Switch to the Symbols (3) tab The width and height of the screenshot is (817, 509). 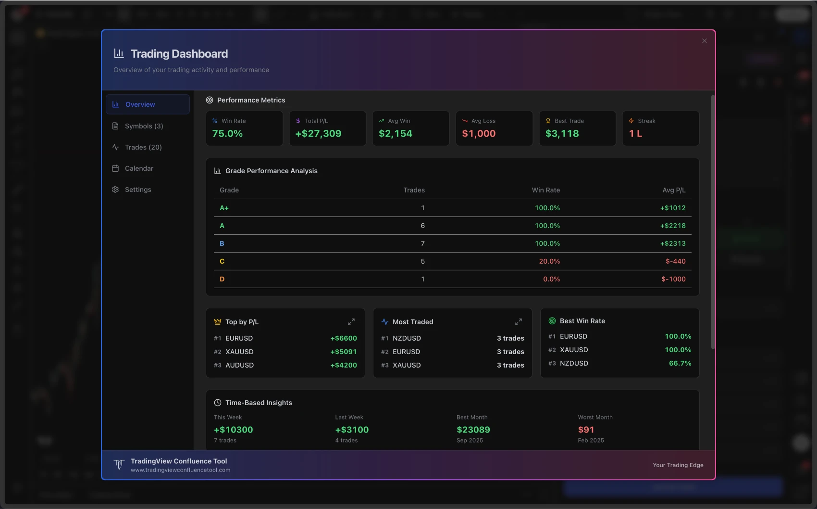pos(143,126)
